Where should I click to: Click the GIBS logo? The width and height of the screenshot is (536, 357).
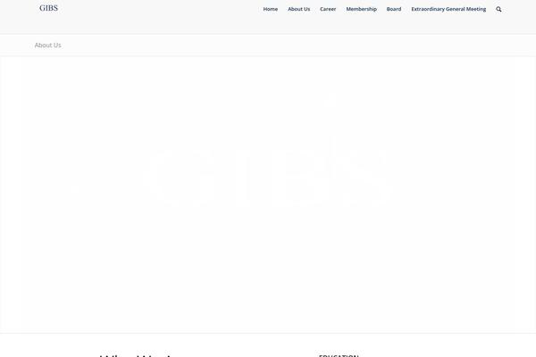coord(48,8)
